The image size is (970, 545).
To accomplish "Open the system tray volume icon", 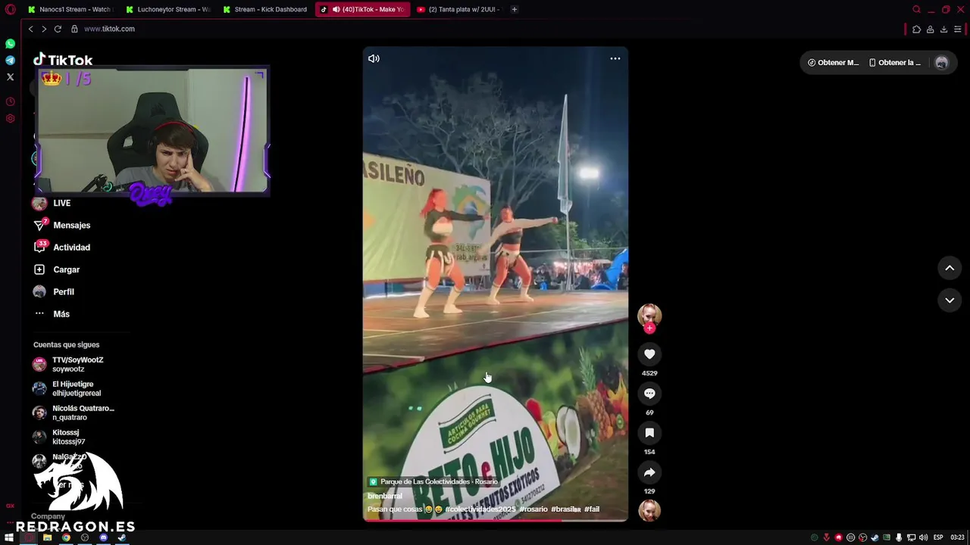I will point(923,537).
